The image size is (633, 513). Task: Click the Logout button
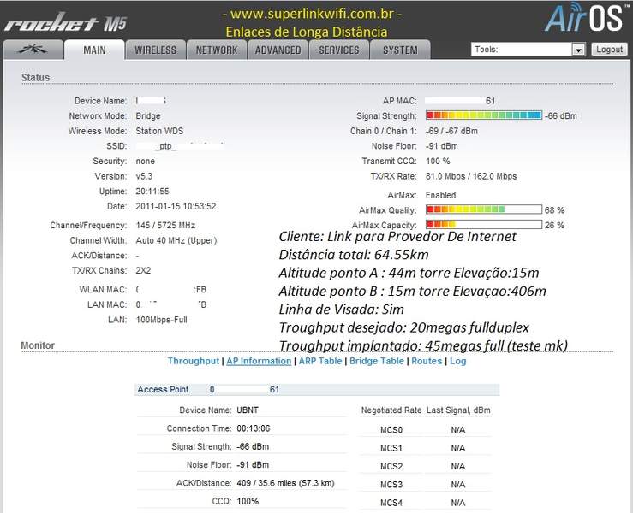click(610, 50)
